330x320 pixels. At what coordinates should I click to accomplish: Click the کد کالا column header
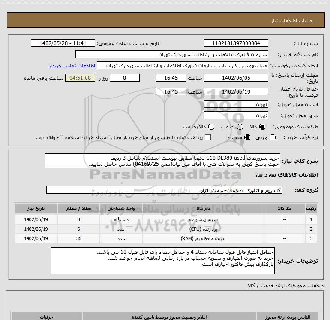284,208
